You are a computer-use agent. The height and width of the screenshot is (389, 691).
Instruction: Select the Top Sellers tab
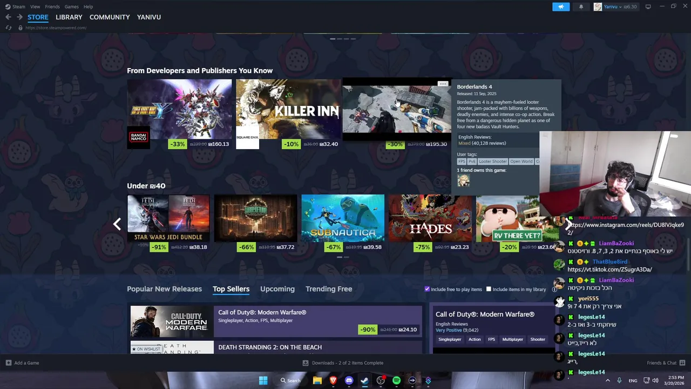[x=231, y=289]
